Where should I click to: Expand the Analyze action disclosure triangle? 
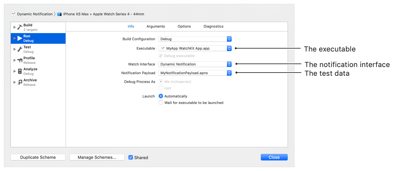14,71
